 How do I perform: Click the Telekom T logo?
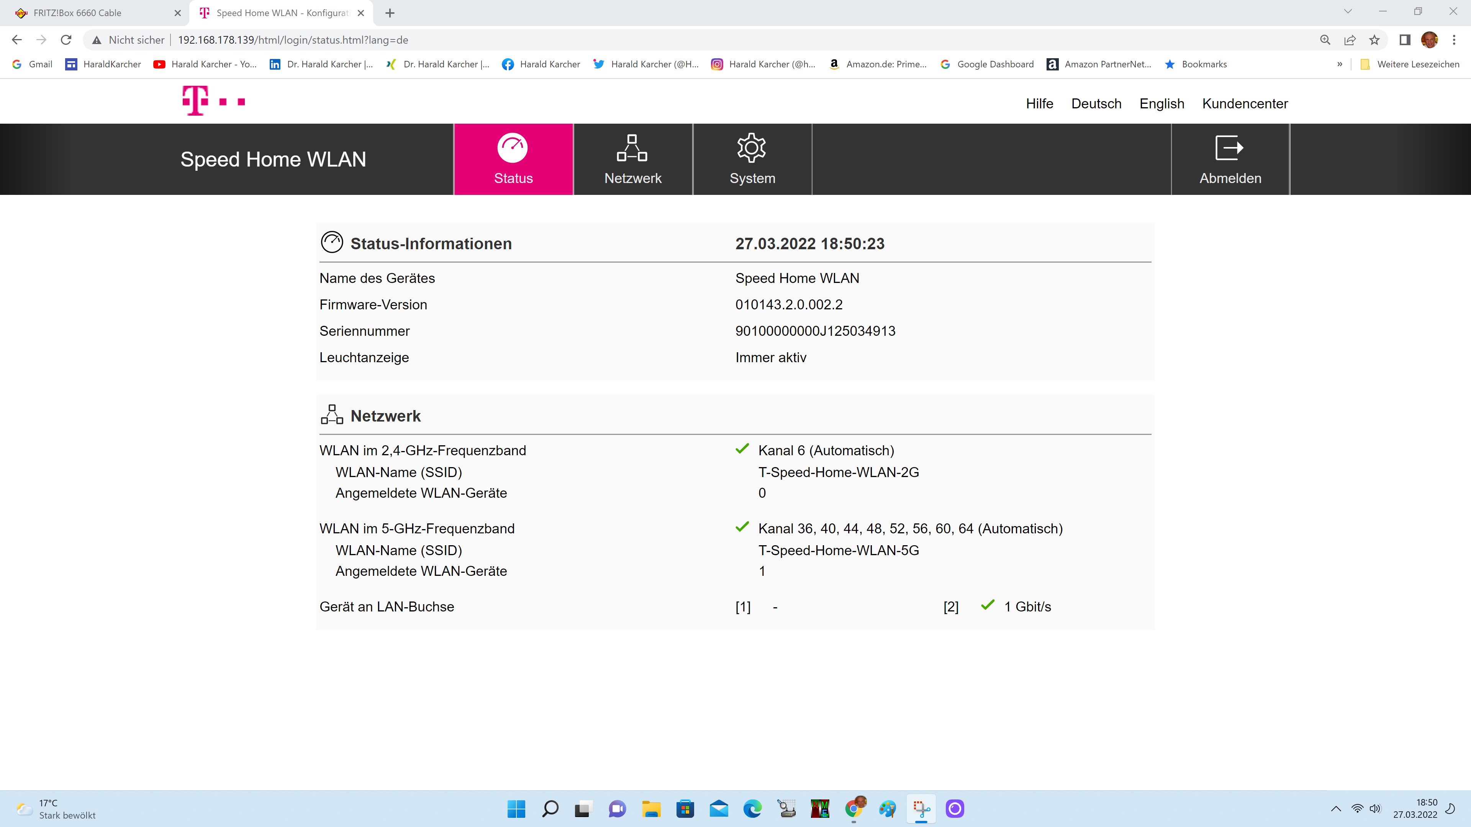213,101
